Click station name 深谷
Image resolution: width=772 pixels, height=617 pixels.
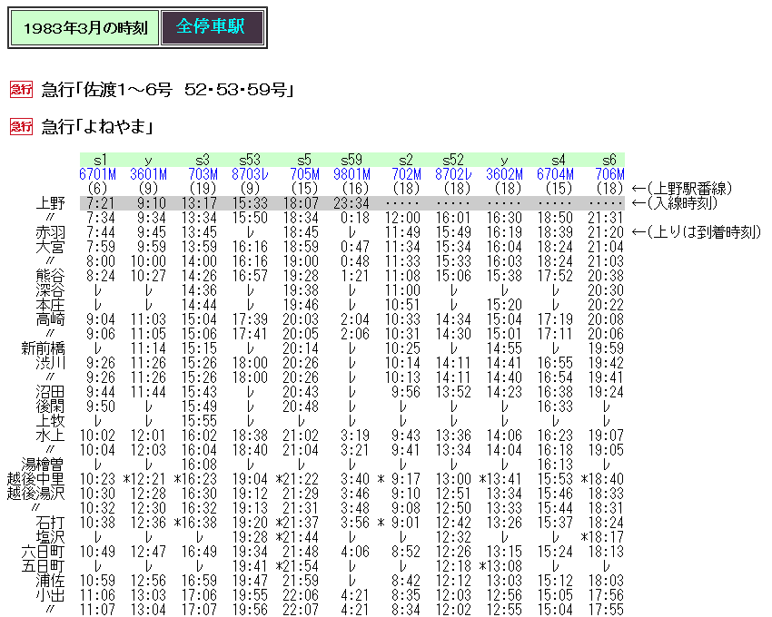[50, 290]
